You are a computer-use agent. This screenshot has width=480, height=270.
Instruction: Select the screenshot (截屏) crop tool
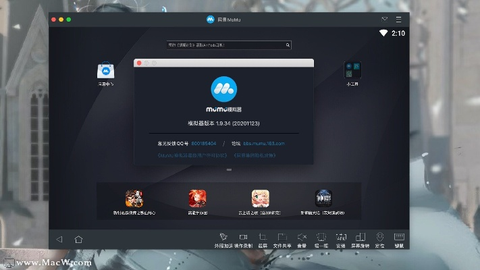point(263,237)
